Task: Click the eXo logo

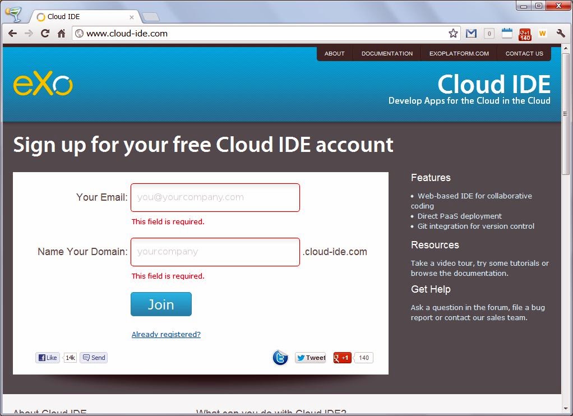Action: click(43, 85)
